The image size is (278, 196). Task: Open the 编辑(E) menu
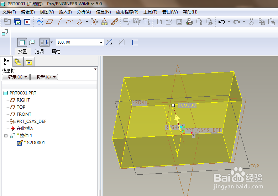click(x=28, y=12)
